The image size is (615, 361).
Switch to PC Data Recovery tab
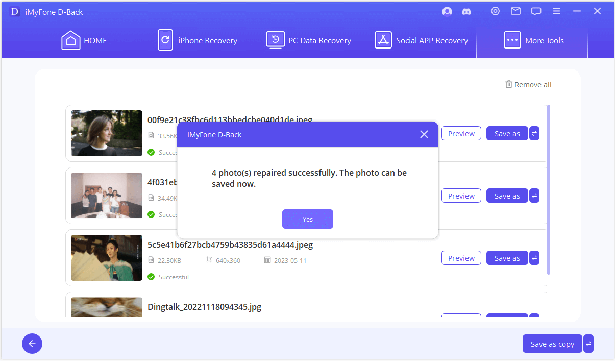tap(309, 40)
